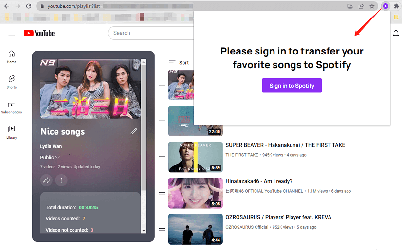
Task: Click Total duration value 00:48:45
Action: [88, 208]
